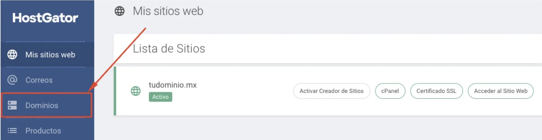Viewport: 542px width, 140px height.
Task: Open the Correos sidebar section
Action: (x=47, y=80)
